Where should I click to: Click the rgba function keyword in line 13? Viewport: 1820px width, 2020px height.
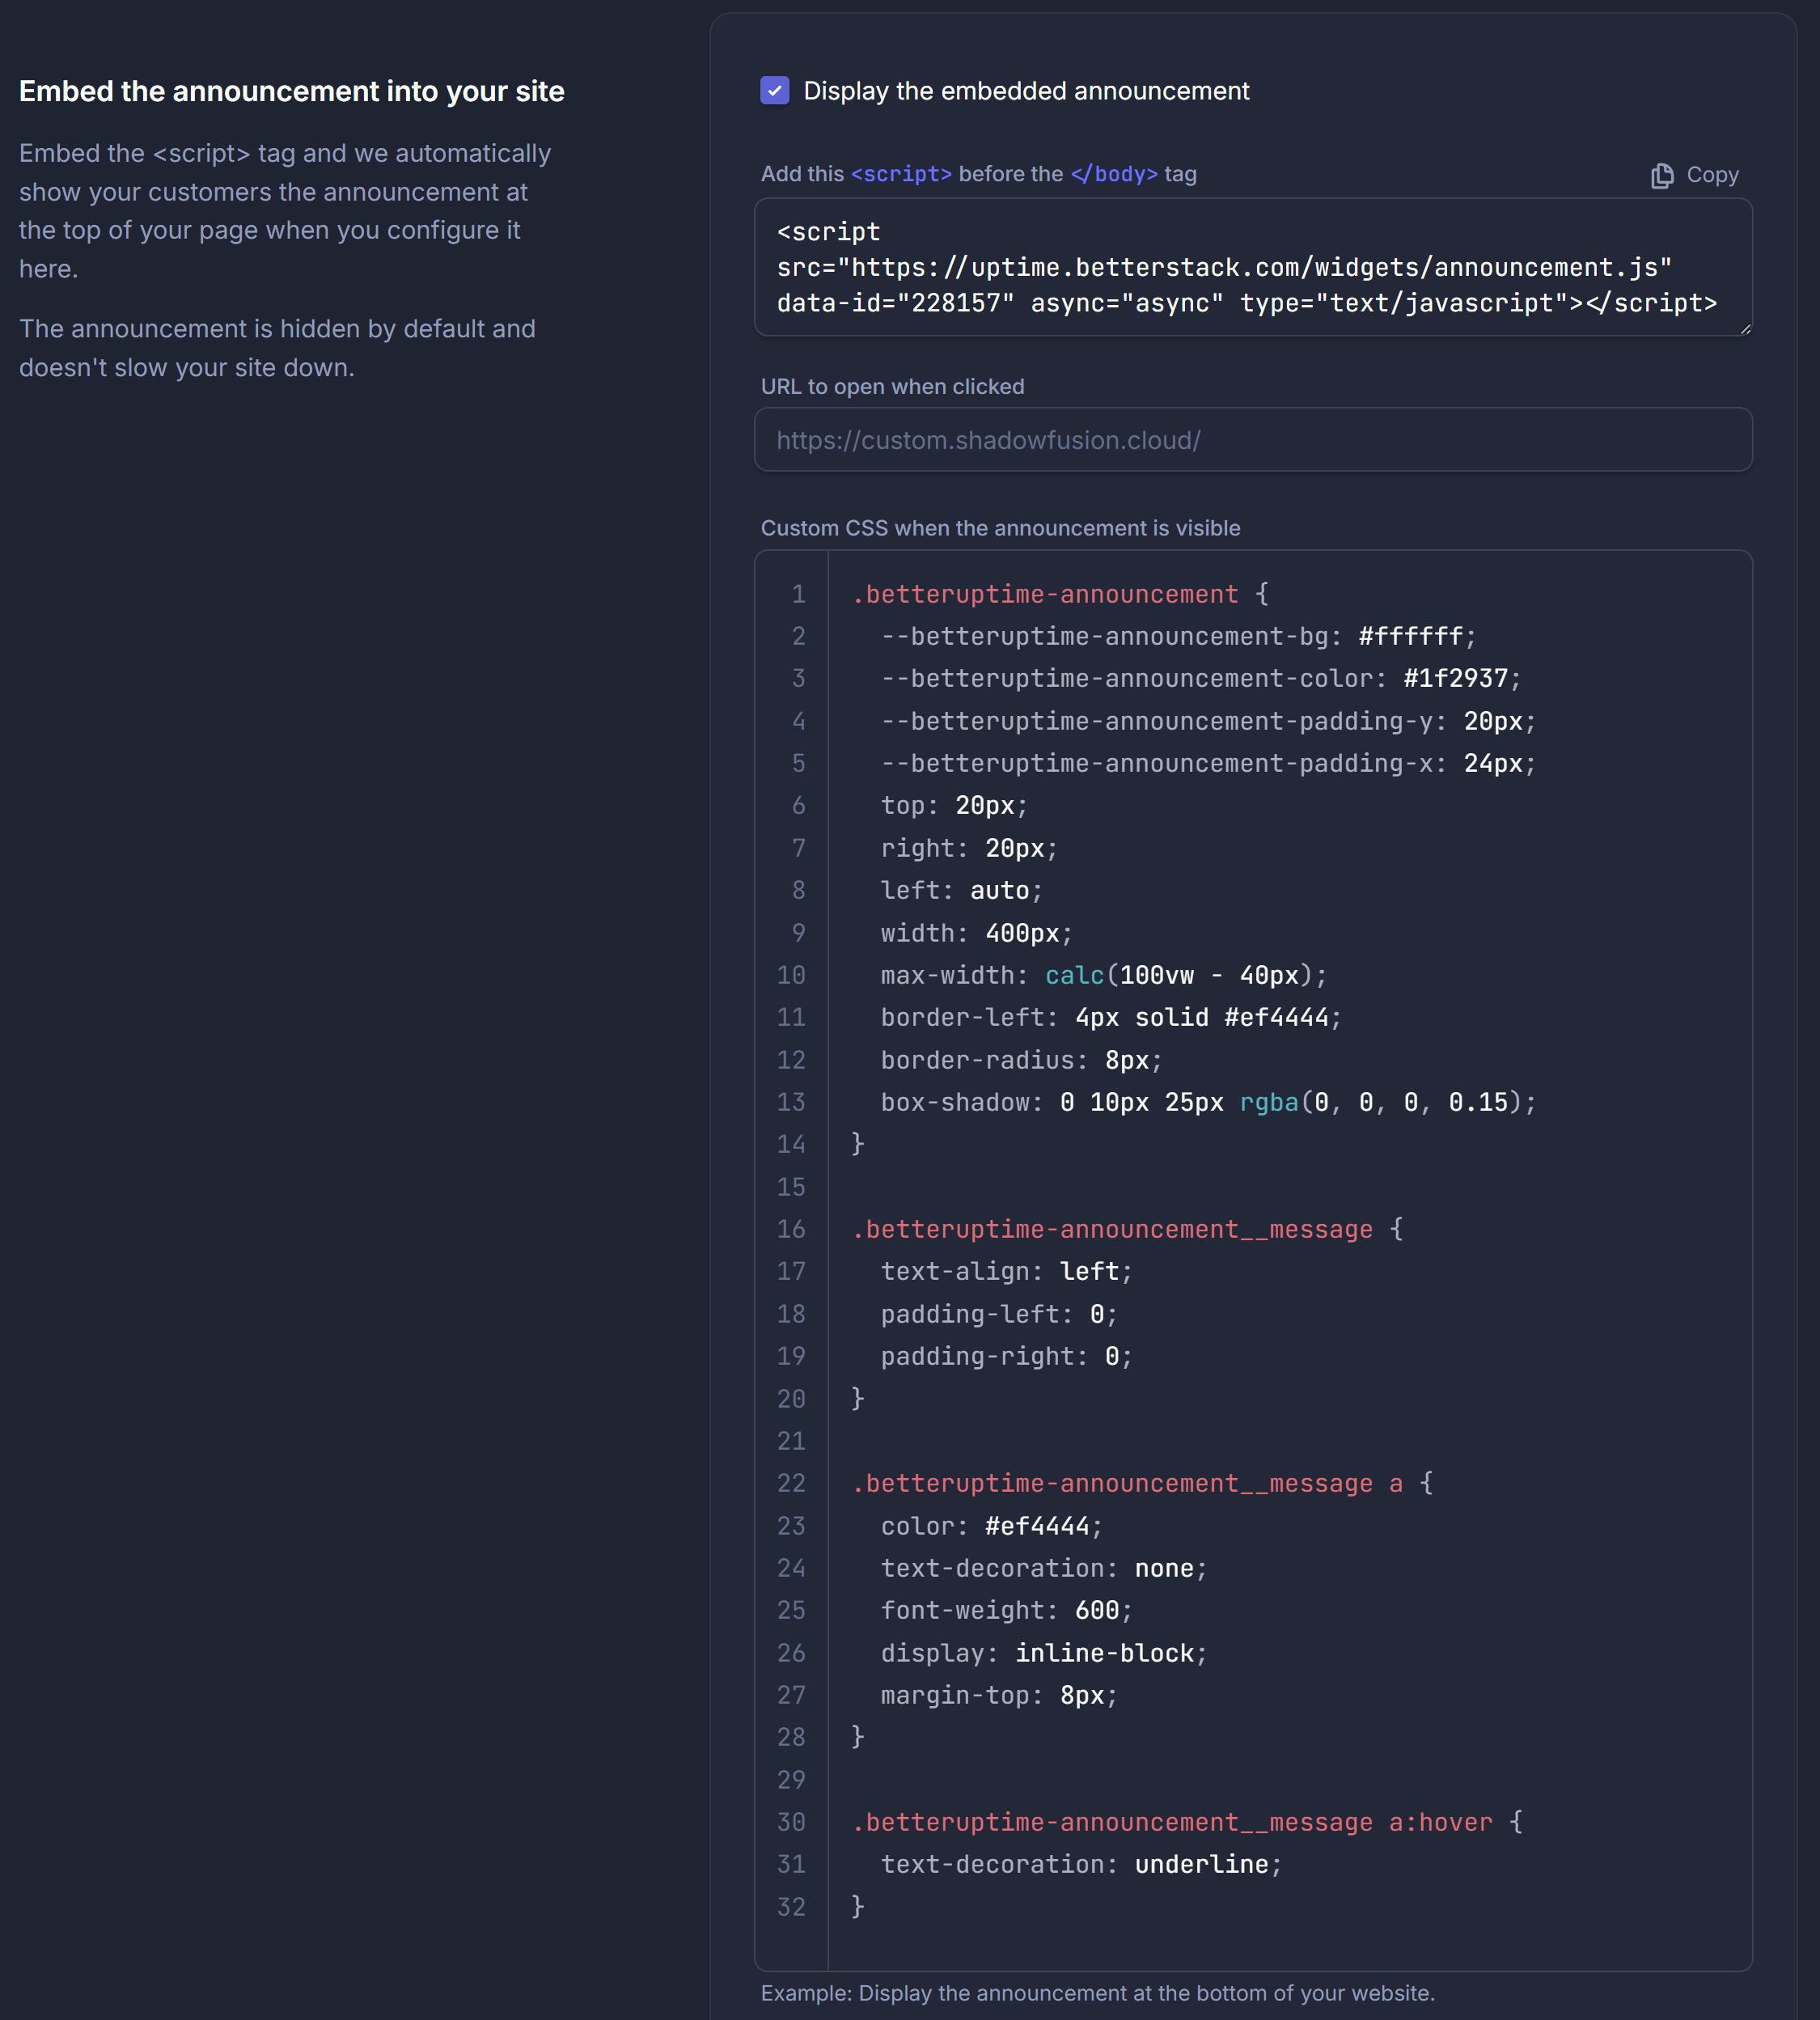(1267, 1102)
